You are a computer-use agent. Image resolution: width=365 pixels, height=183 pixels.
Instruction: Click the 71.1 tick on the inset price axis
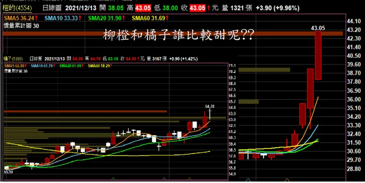point(233,66)
